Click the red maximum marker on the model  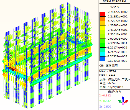(13, 70)
